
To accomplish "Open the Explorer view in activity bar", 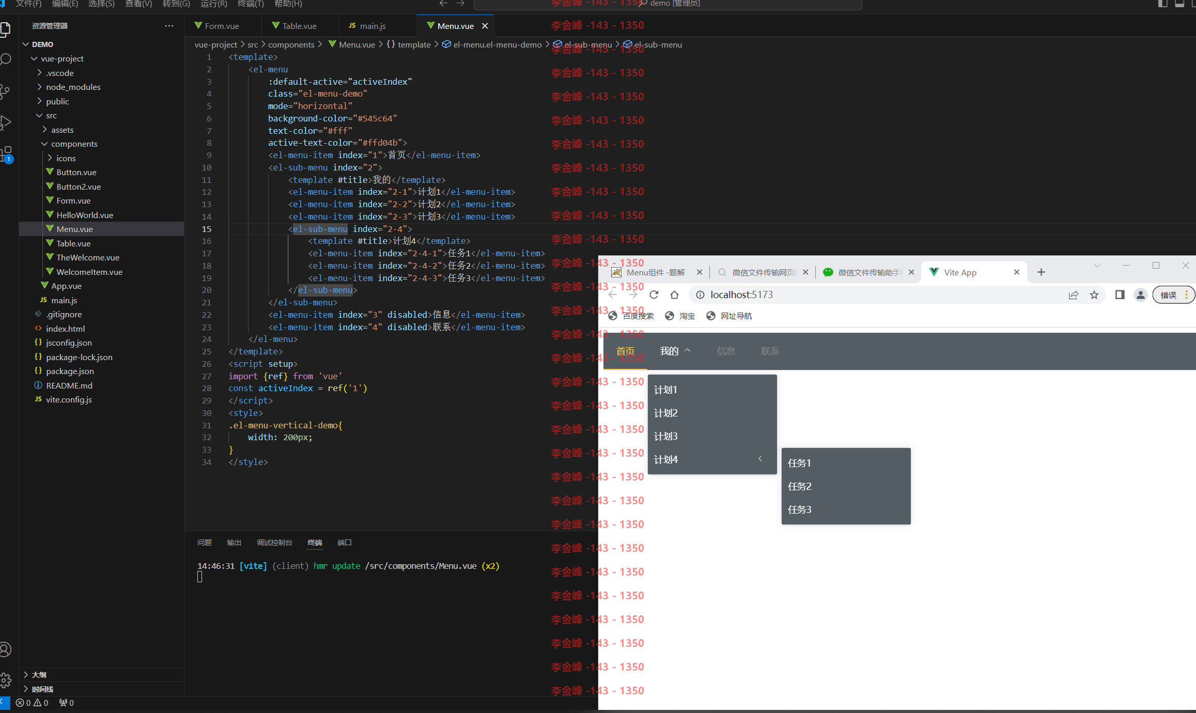I will (5, 29).
